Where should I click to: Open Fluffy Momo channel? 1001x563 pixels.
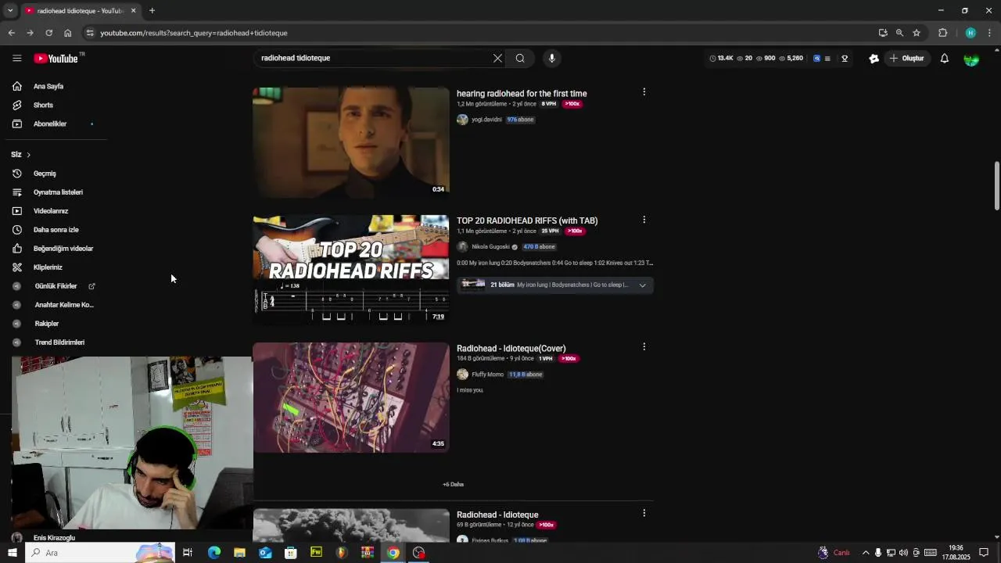[x=487, y=375]
